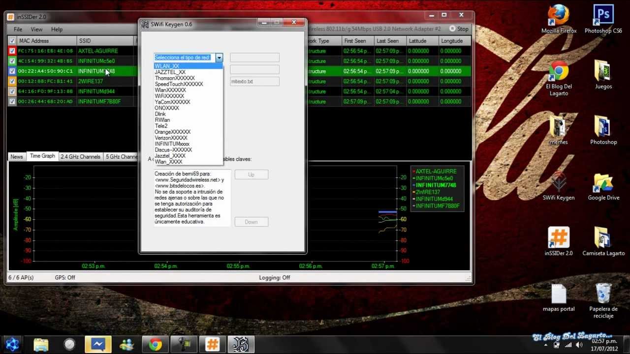Open File Explorer from taskbar
Viewport: 630px width, 354px height.
[41, 344]
